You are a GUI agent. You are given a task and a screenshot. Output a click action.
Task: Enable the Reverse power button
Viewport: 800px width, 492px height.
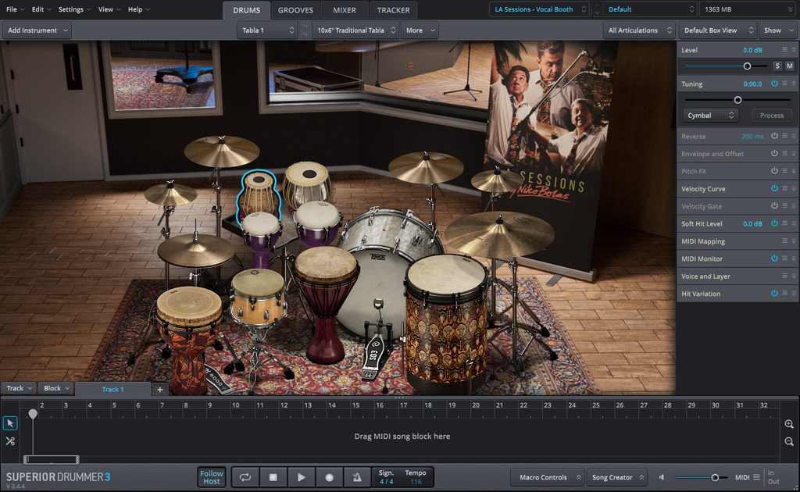[774, 136]
